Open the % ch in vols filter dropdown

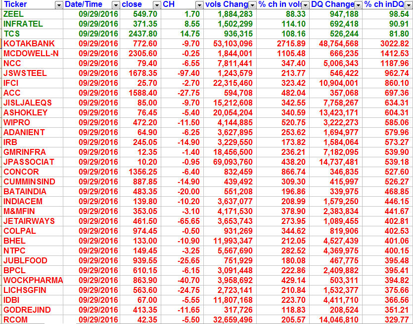(x=306, y=4)
